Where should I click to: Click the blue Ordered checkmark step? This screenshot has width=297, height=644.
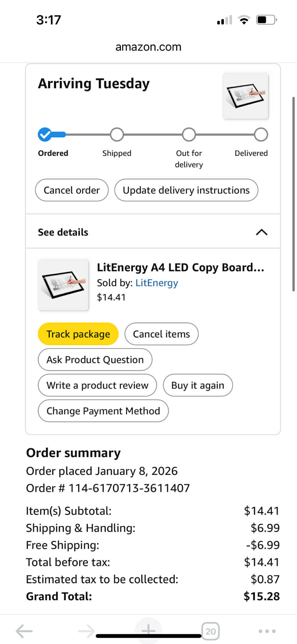[45, 135]
